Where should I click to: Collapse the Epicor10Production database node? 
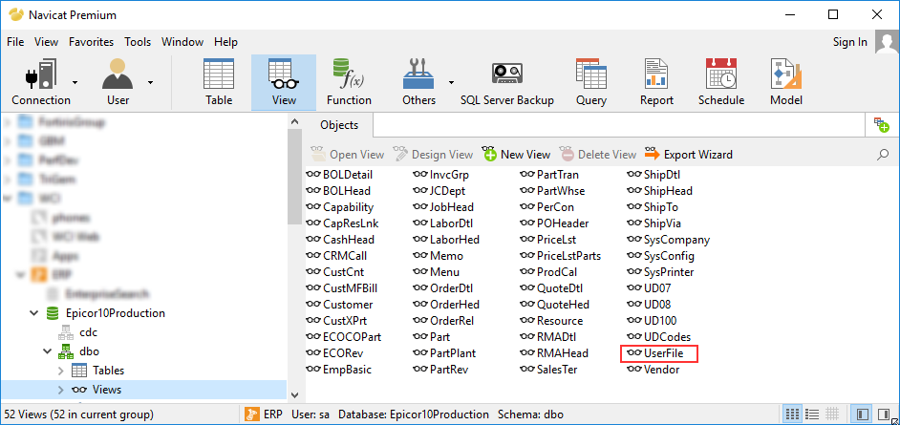pos(33,313)
